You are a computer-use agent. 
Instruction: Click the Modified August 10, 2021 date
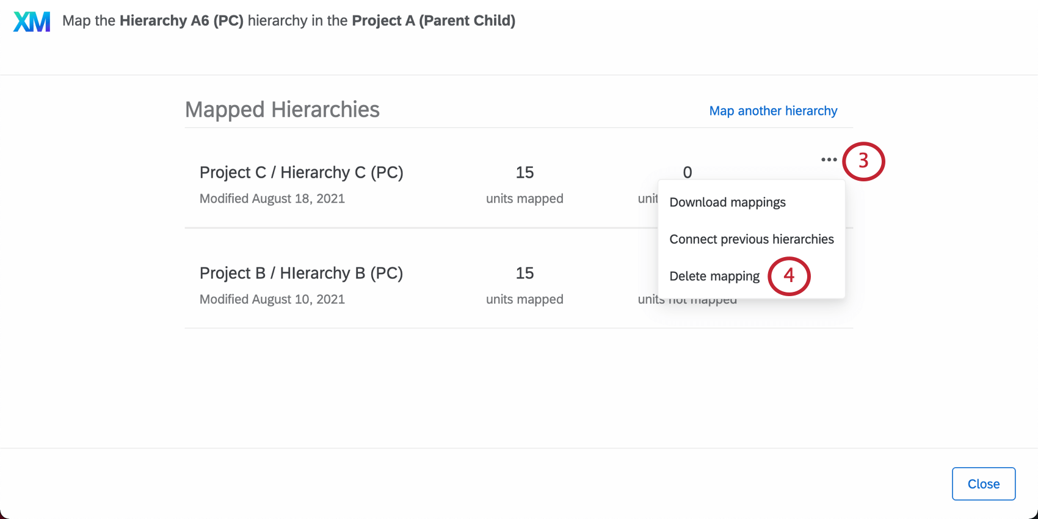[x=272, y=300]
